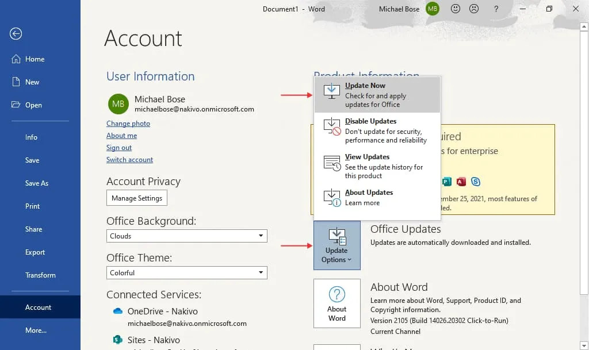Click the Sign out link
Viewport: 589px width, 350px height.
click(x=119, y=148)
